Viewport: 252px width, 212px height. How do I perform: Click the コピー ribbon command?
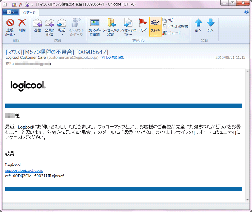point(169,20)
